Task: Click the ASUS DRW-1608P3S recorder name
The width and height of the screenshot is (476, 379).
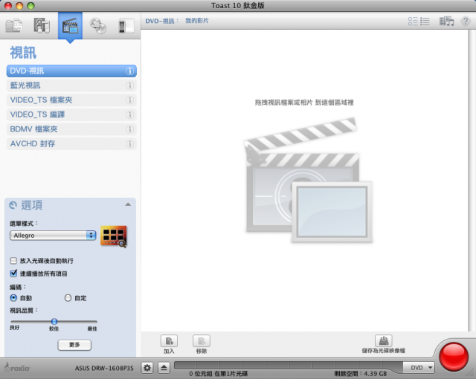Action: pos(104,368)
